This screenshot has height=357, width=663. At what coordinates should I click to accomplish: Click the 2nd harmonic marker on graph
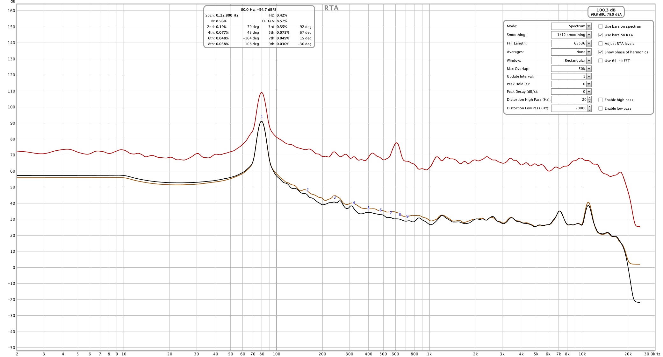pyautogui.click(x=307, y=190)
